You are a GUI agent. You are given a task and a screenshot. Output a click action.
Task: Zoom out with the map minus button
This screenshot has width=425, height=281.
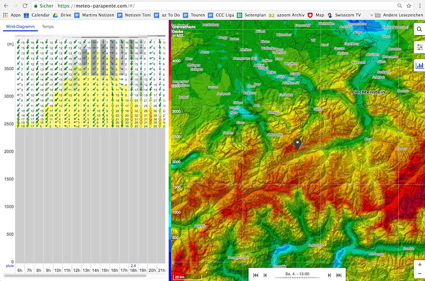(420, 274)
